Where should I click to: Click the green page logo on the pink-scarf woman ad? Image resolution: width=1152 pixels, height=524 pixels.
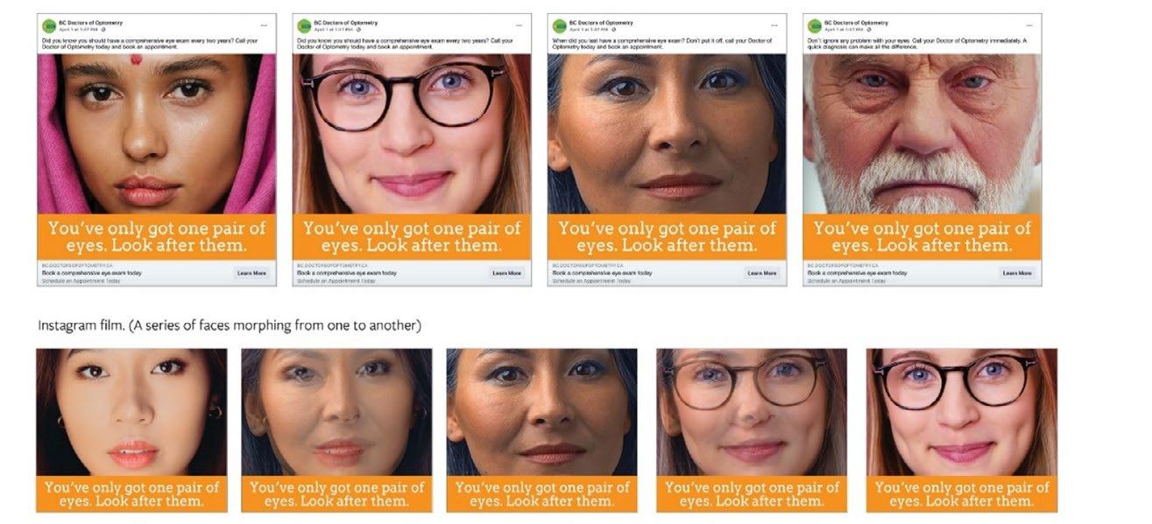(49, 26)
